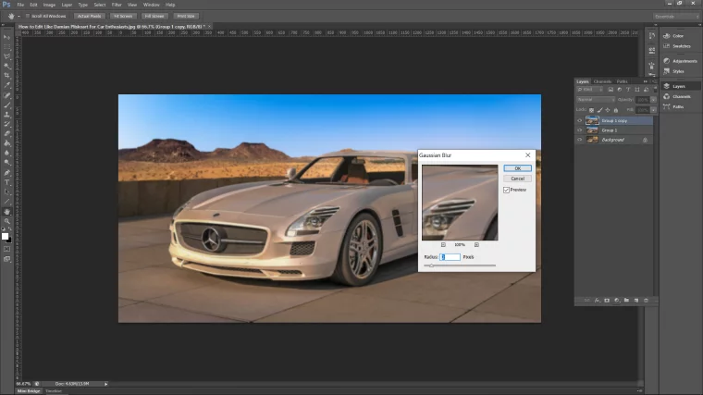Select the Zoom tool
This screenshot has height=395, width=703.
(x=6, y=221)
